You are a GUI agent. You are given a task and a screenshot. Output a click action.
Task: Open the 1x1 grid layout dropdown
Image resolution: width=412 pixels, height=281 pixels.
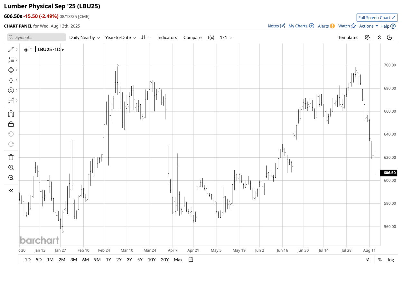[x=226, y=37]
